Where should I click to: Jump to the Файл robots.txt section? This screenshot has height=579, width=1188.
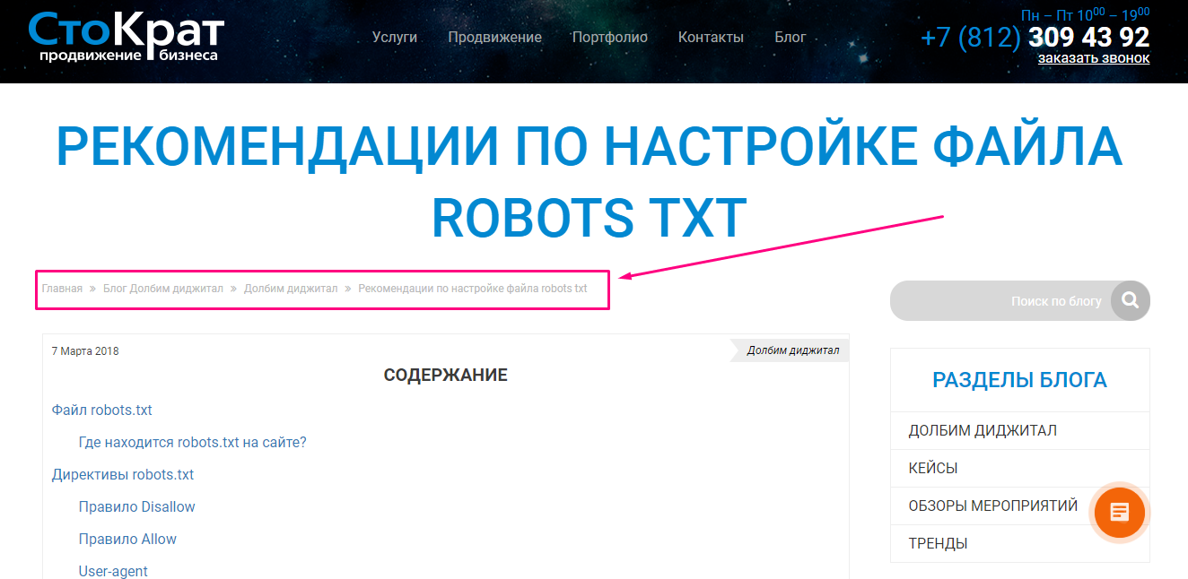click(x=102, y=410)
